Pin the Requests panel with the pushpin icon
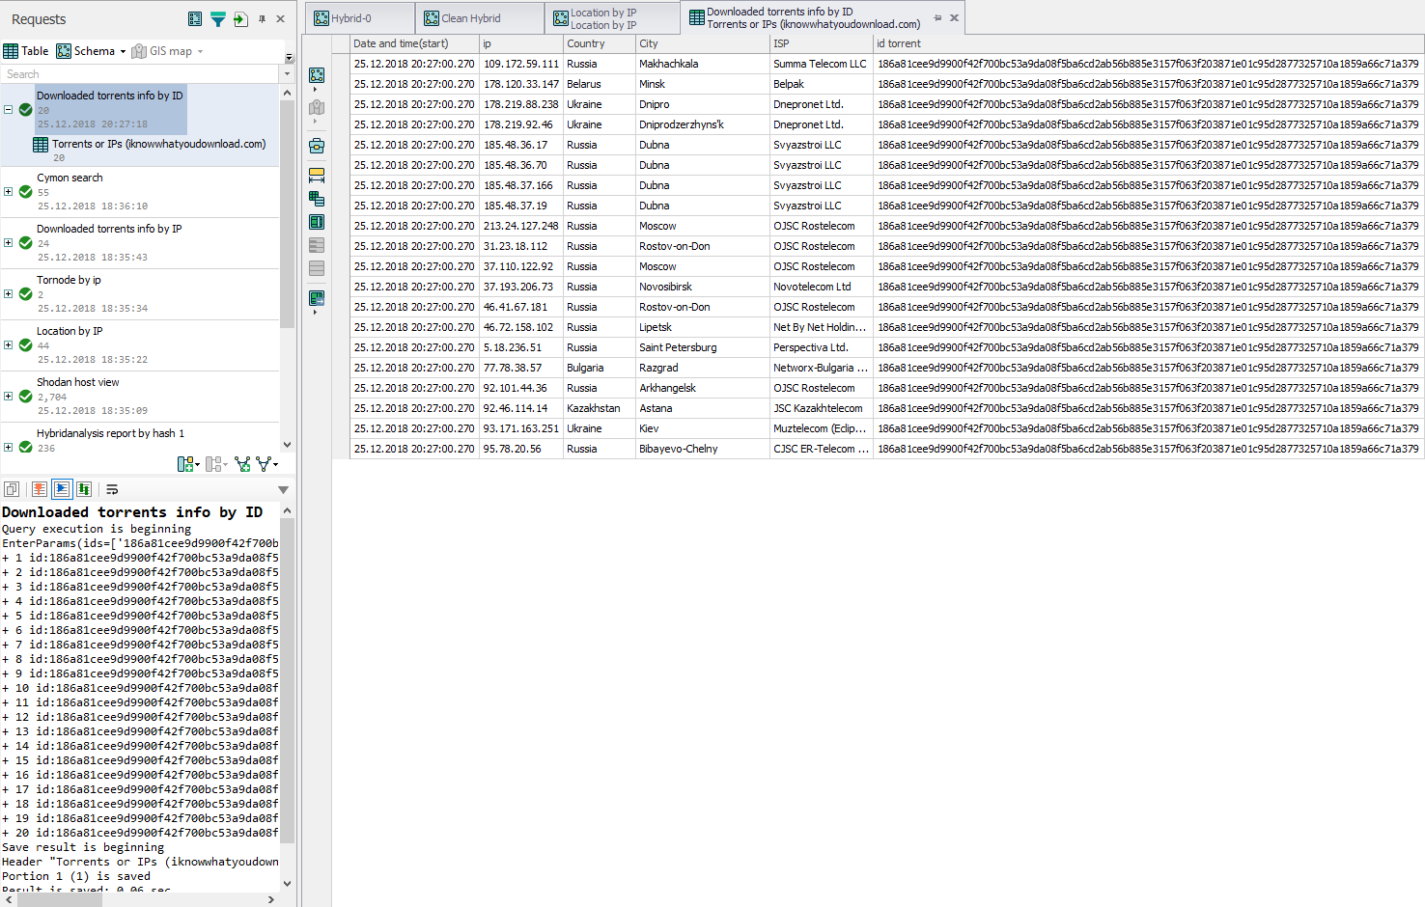This screenshot has height=907, width=1425. (x=262, y=19)
